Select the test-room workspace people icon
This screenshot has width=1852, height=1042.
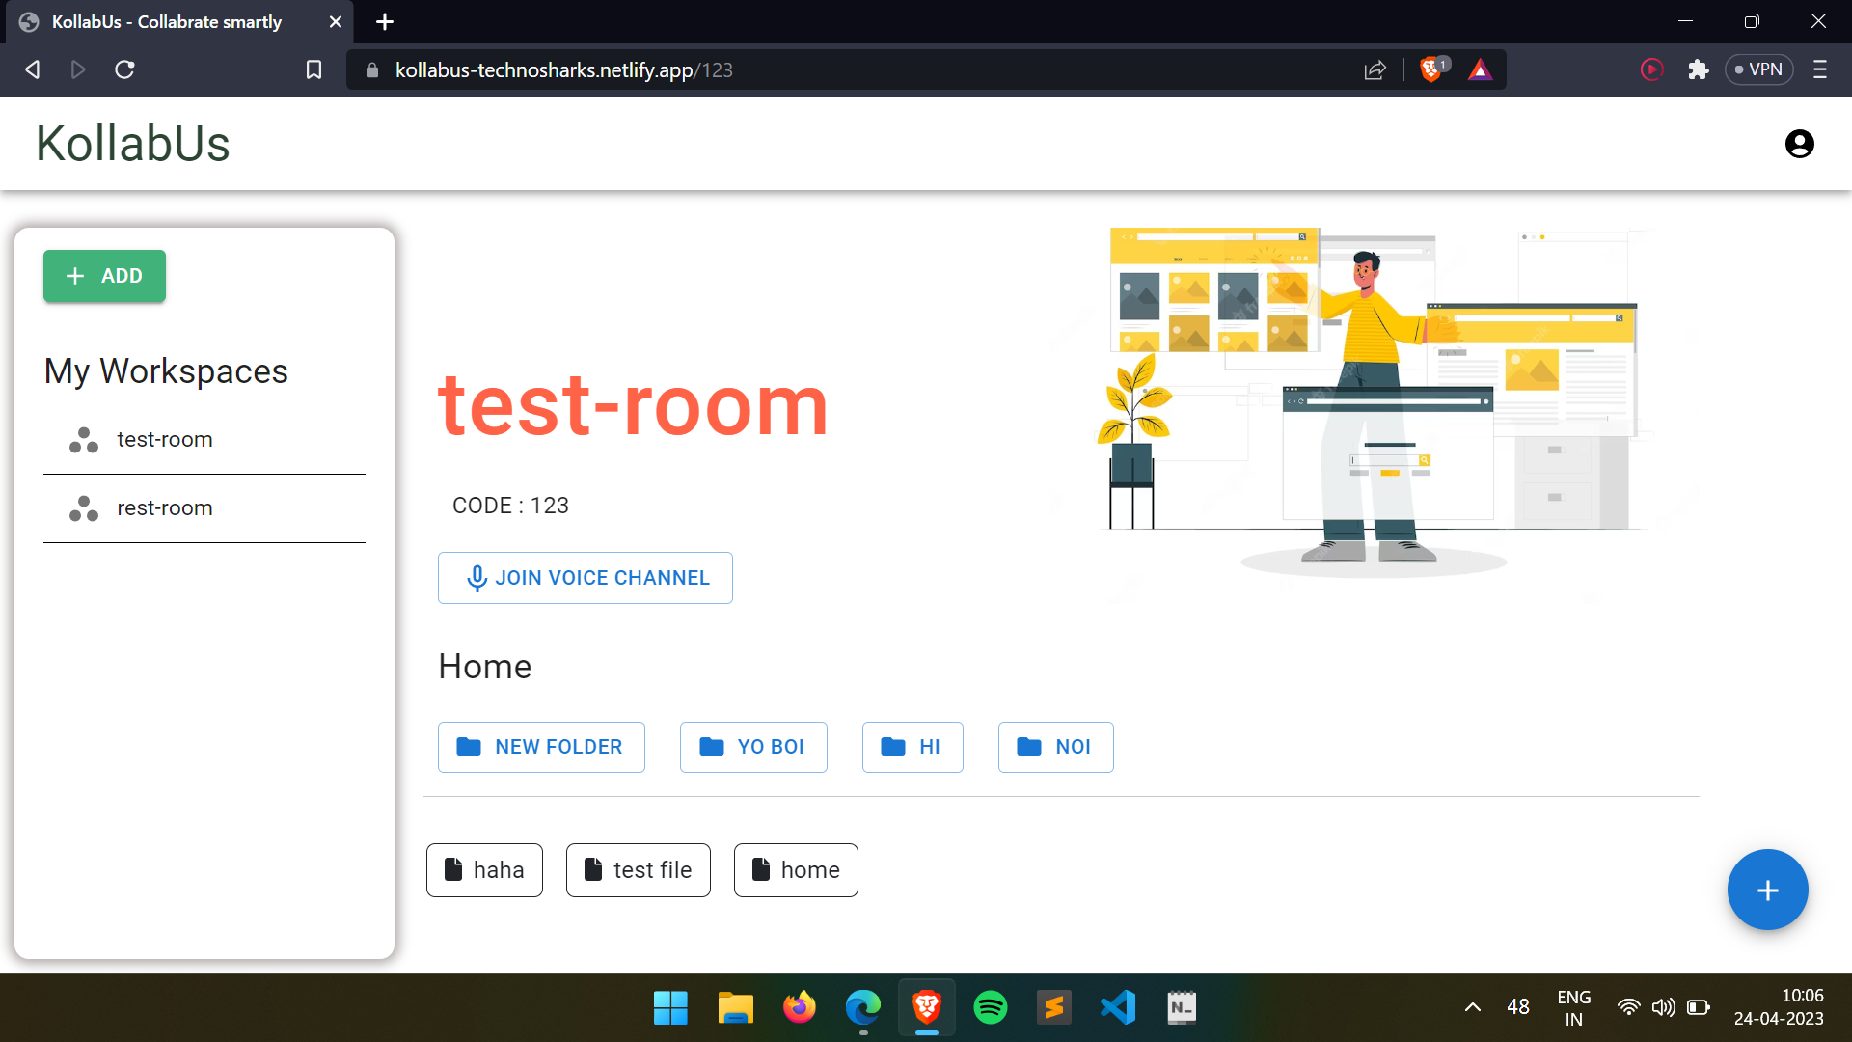coord(83,440)
